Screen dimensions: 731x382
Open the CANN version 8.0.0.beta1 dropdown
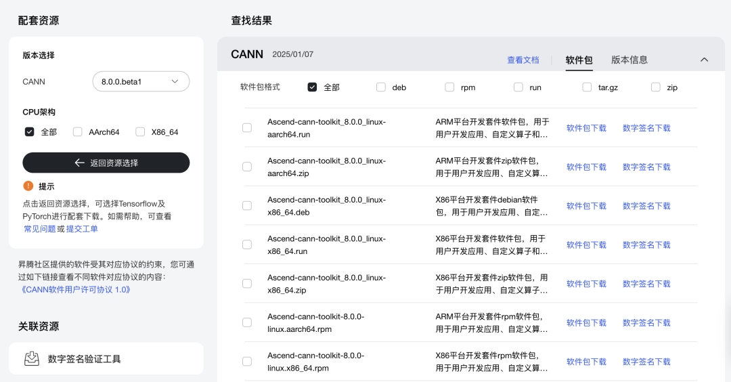click(141, 82)
